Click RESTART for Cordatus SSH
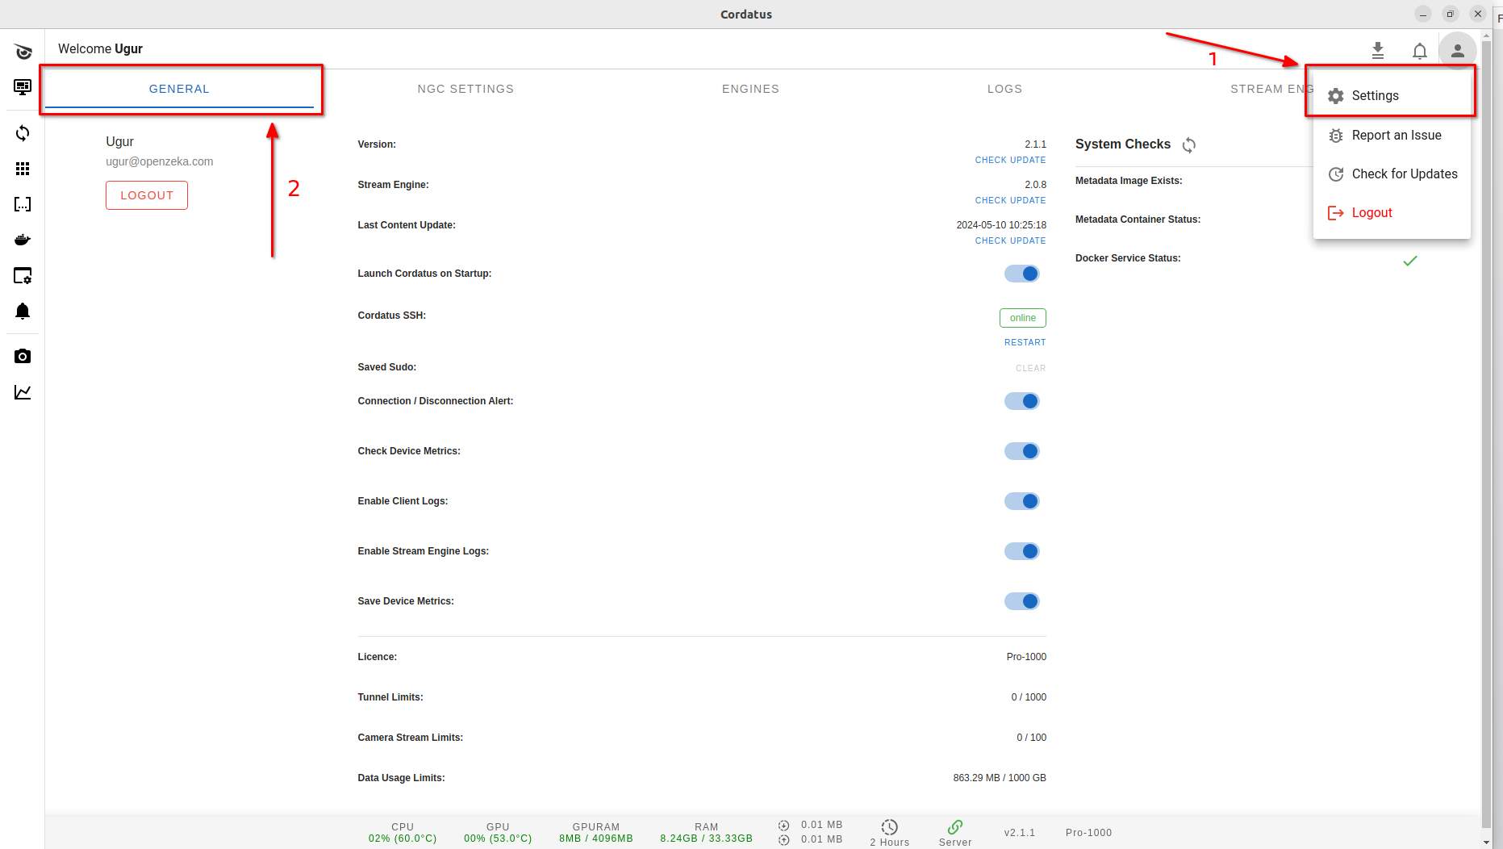 [1025, 342]
